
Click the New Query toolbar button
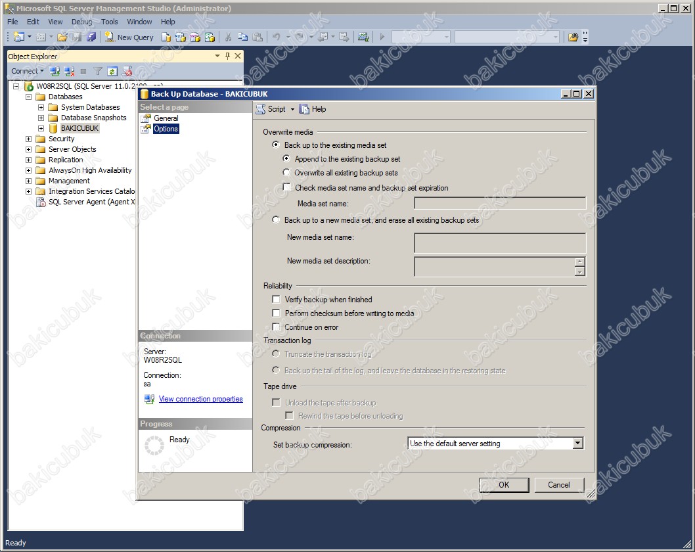(x=129, y=37)
